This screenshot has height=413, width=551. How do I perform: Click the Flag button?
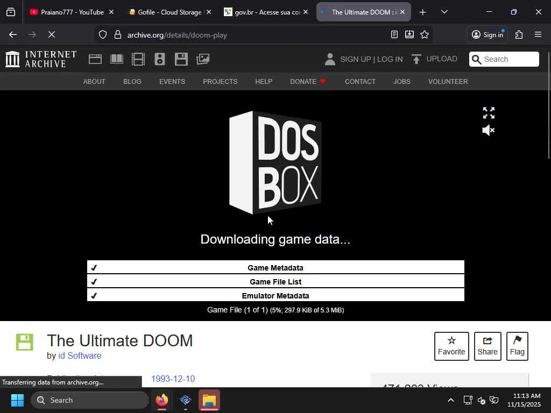517,346
